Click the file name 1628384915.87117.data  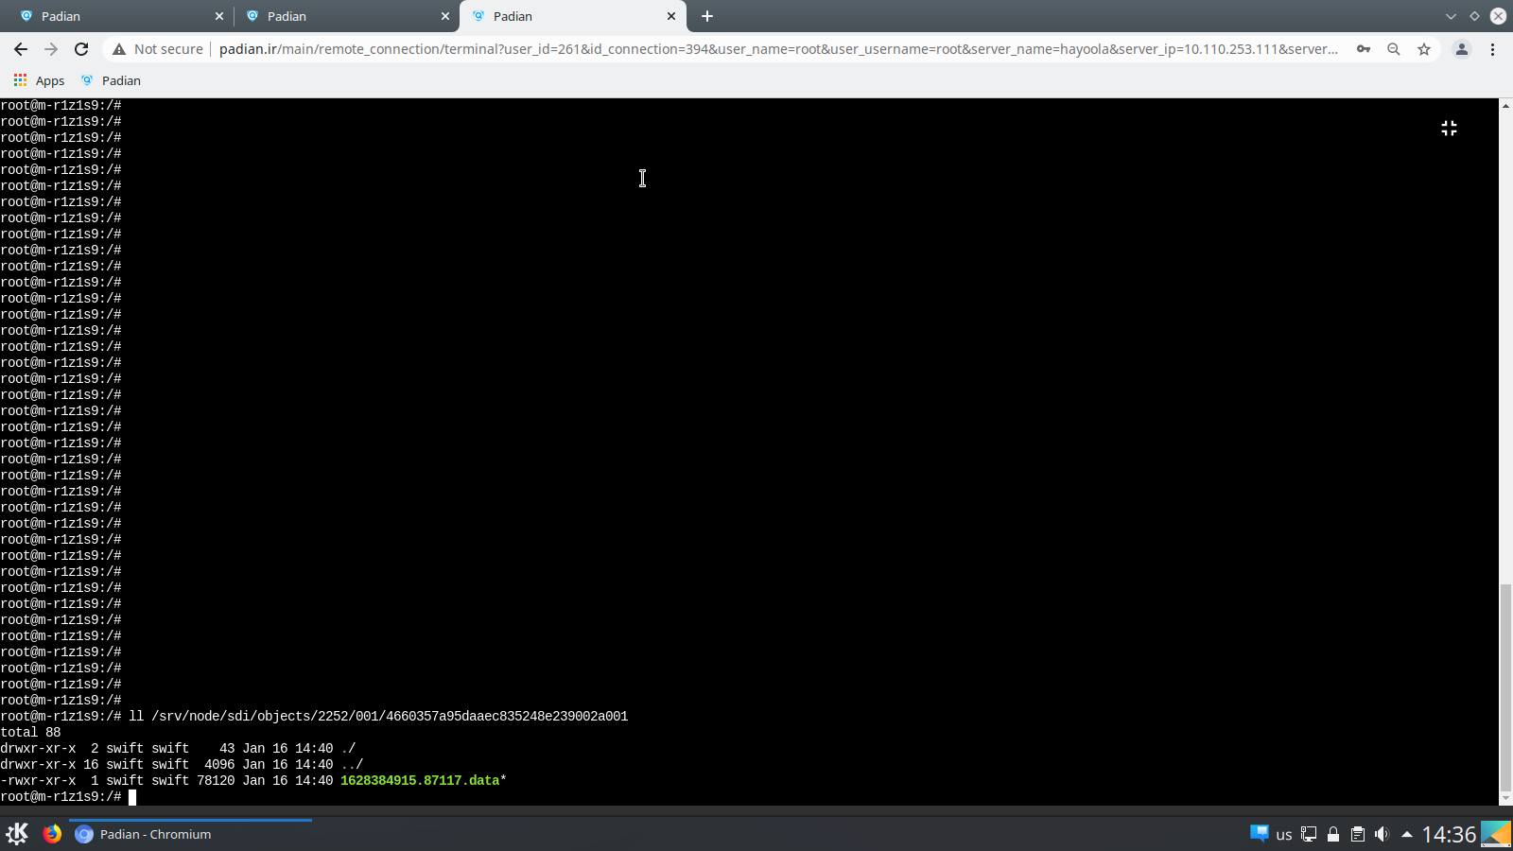point(420,781)
